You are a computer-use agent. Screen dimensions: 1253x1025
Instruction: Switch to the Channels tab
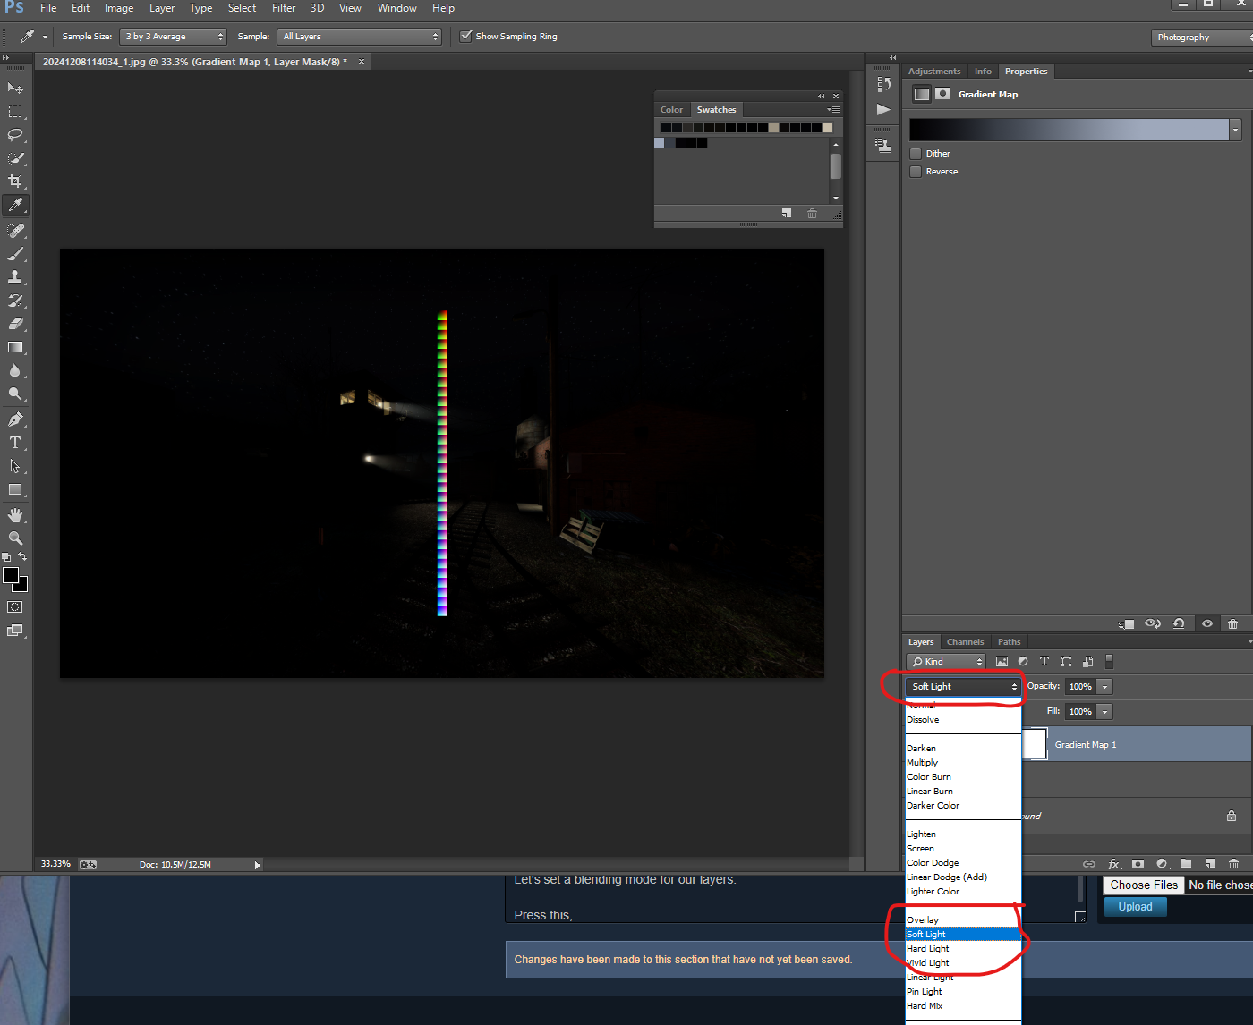point(965,642)
